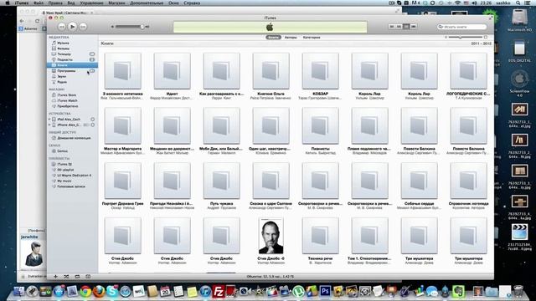Open the Справка menu
Image resolution: width=536 pixels, height=301 pixels.
pos(192,3)
